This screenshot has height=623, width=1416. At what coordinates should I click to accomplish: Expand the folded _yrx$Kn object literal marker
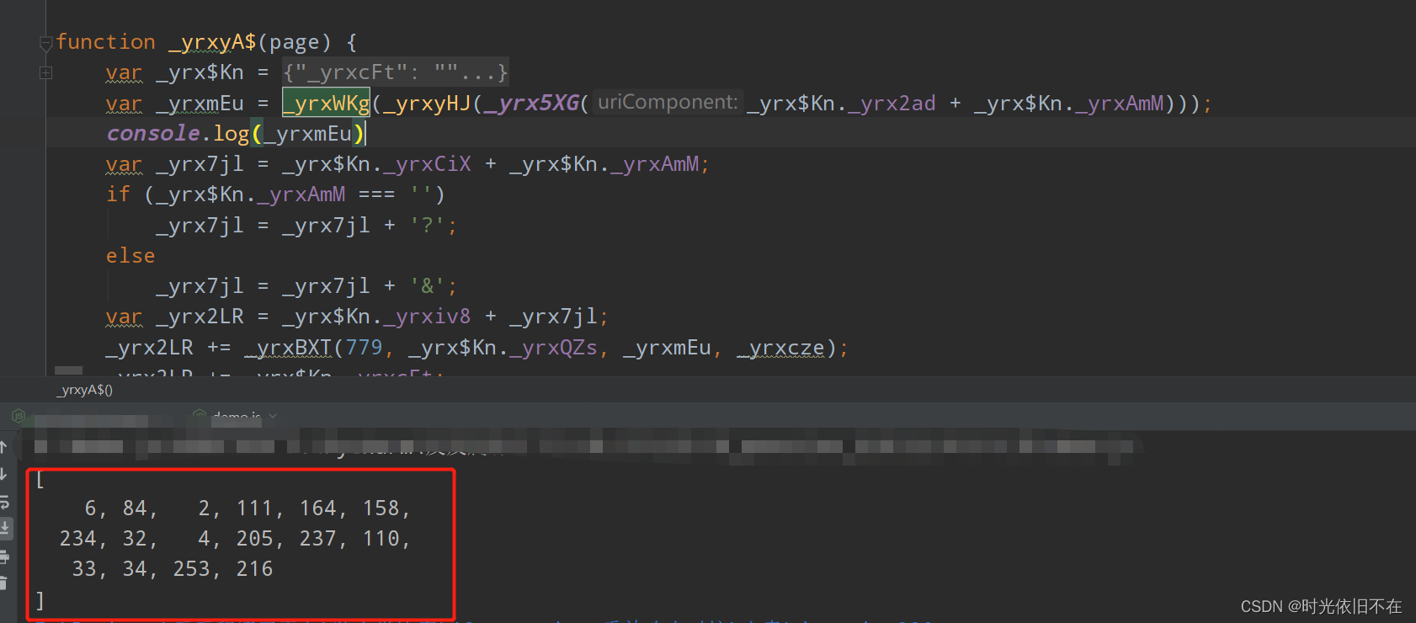pyautogui.click(x=46, y=73)
